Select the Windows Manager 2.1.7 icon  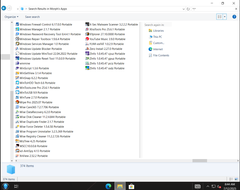point(17,29)
